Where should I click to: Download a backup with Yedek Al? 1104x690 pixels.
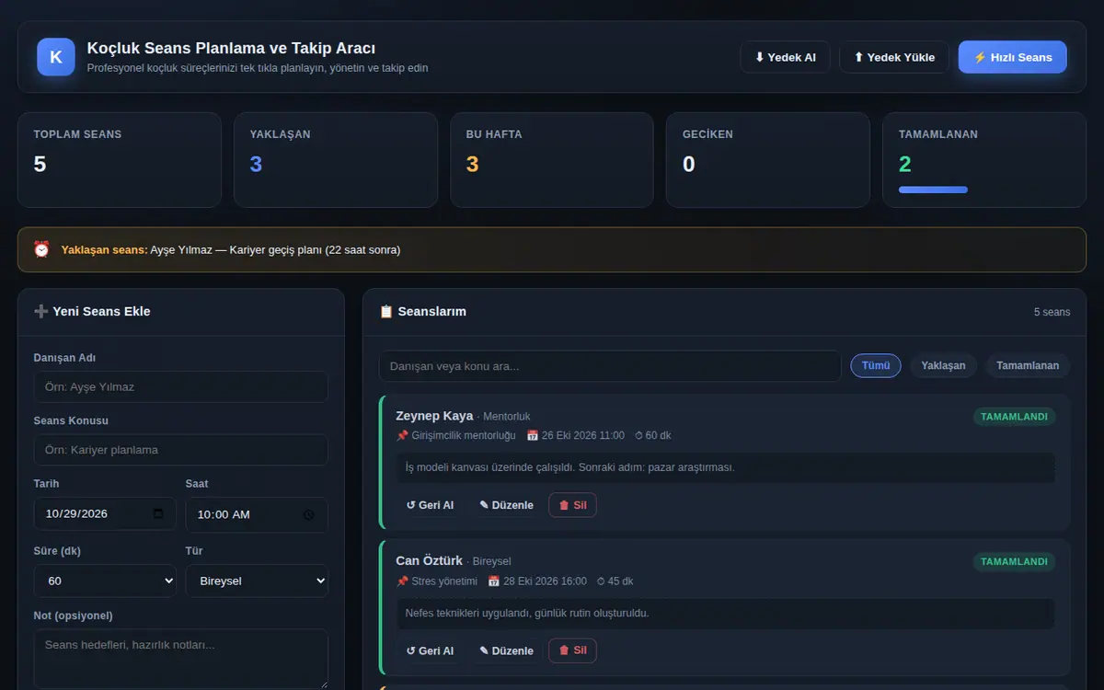coord(785,57)
